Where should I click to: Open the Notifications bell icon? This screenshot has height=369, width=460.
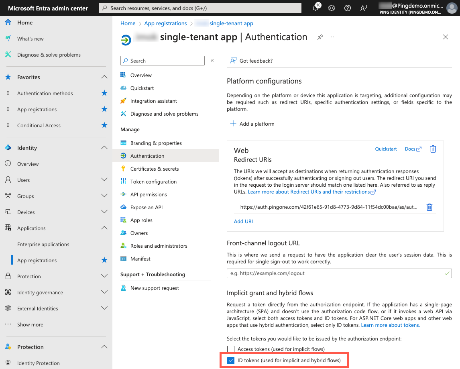pos(316,8)
